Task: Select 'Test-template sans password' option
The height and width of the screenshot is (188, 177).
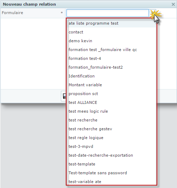Action: point(111,173)
